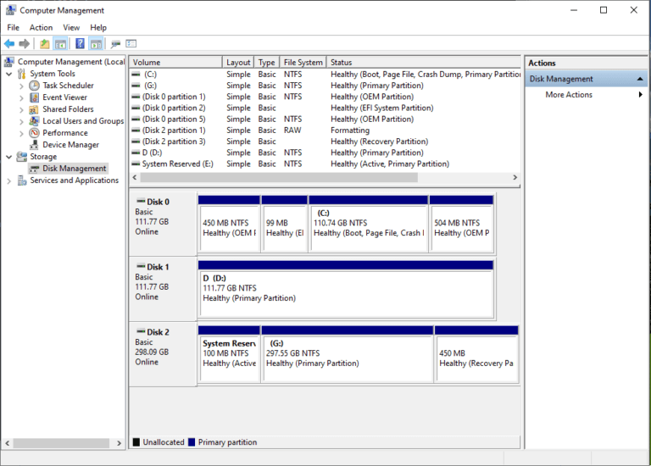Viewport: 651px width, 466px height.
Task: Click the Computer Management (Local) root icon
Action: pos(9,62)
